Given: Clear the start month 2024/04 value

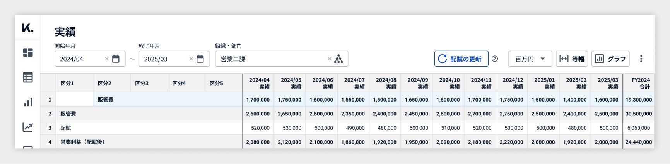Looking at the screenshot, I should pos(107,59).
